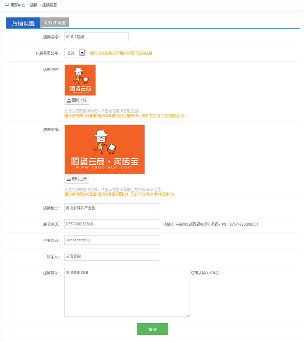The width and height of the screenshot is (304, 342).
Task: Click the phone format hint text
Action: click(211, 224)
